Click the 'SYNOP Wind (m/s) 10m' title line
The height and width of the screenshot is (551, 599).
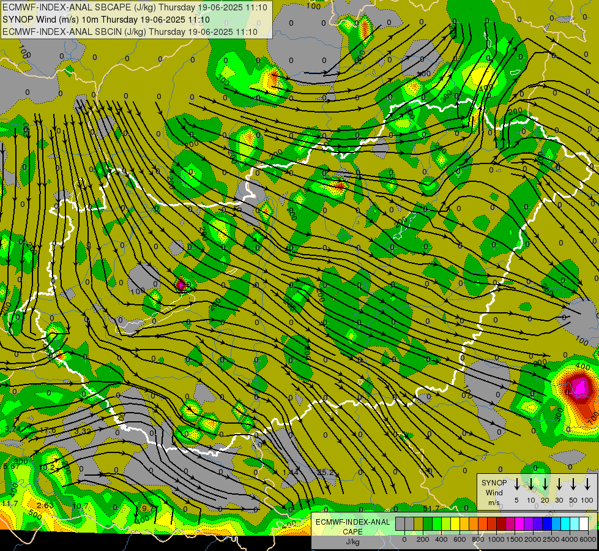(x=106, y=20)
